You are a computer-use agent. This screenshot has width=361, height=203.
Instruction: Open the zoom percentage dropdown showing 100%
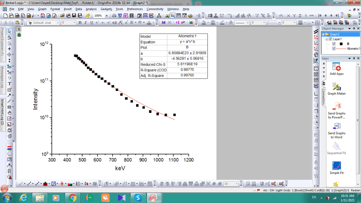(x=106, y=16)
